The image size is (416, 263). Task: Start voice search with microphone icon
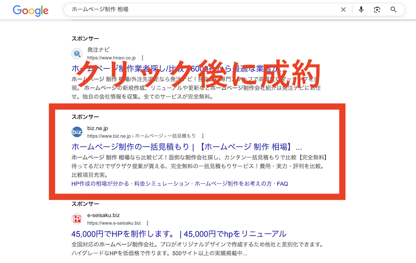click(361, 10)
